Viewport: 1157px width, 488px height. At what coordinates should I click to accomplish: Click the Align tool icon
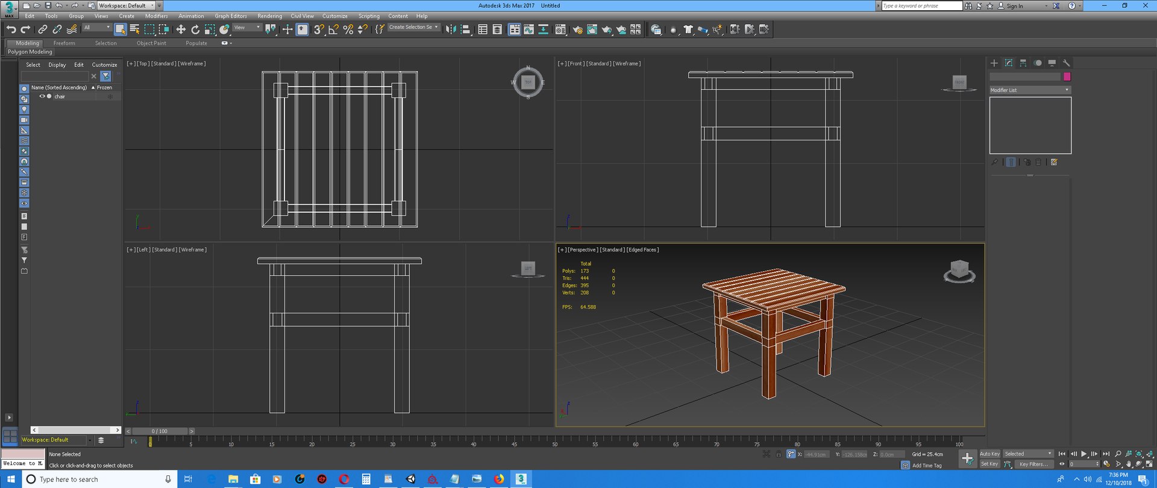tap(466, 29)
